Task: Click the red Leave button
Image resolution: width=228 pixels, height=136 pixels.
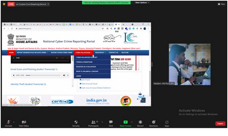Action: click(x=220, y=124)
